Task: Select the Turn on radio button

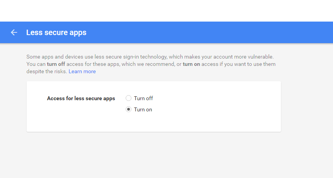Action: 128,109
